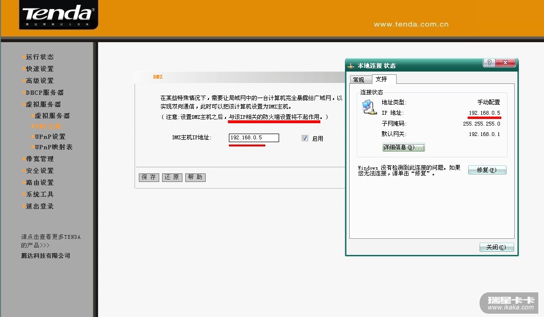Click the DMZ section heading

click(157, 77)
